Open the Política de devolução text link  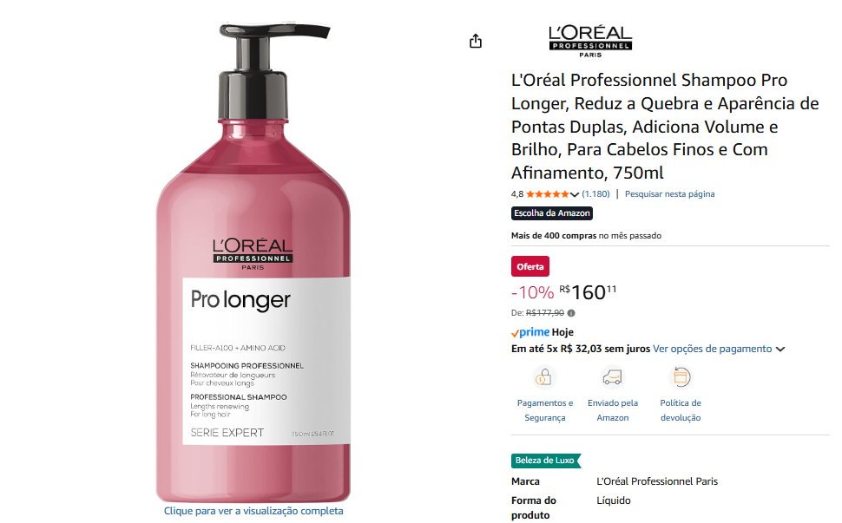681,410
